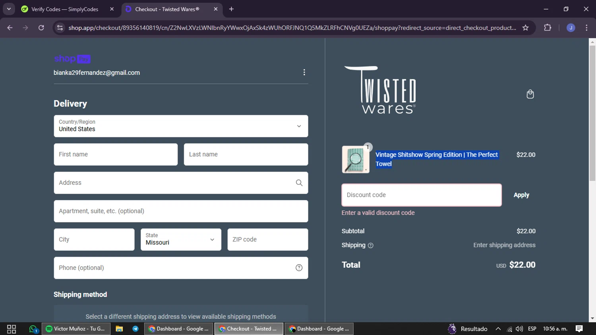Click the Total USD $22.00 amount
This screenshot has width=596, height=335.
[516, 265]
